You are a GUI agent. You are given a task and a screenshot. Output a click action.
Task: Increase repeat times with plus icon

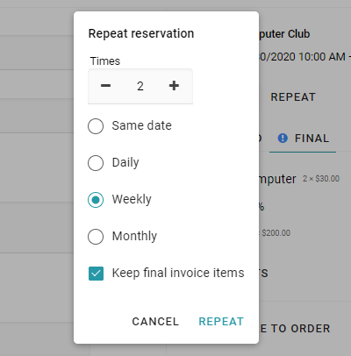point(174,86)
